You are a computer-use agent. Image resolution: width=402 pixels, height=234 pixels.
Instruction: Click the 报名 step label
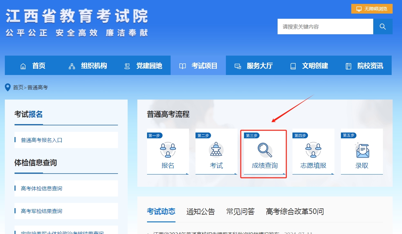pyautogui.click(x=168, y=165)
